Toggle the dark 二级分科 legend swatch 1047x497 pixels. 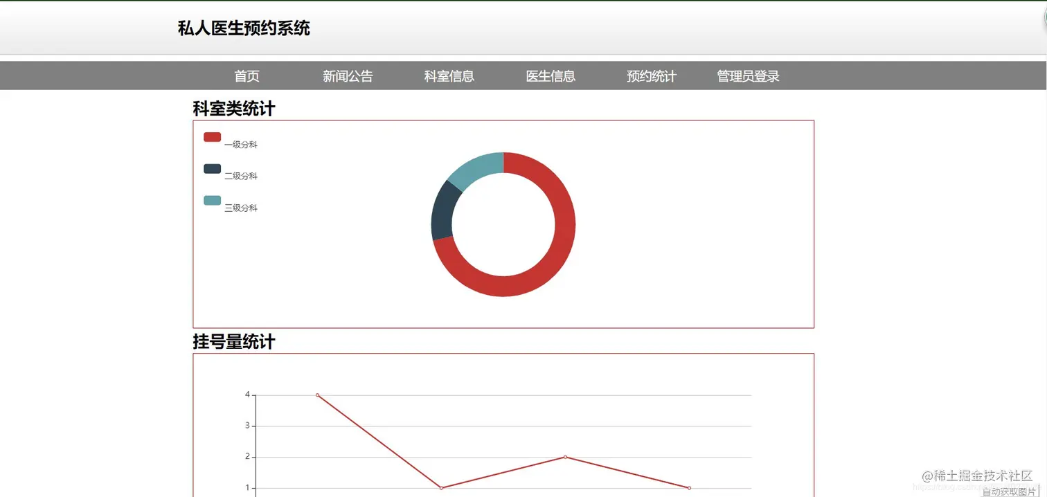(x=212, y=169)
